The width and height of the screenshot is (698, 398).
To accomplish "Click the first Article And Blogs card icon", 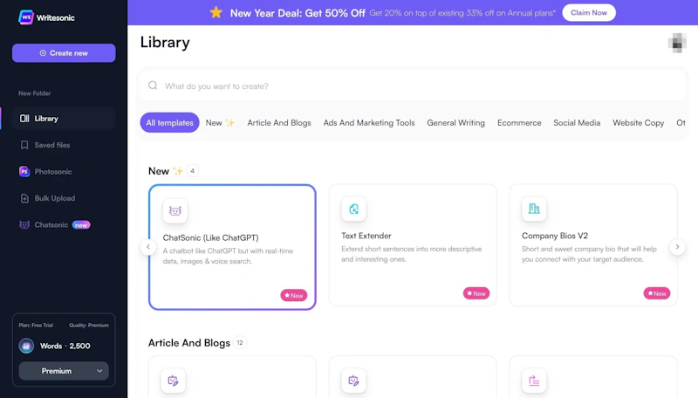I will click(x=173, y=381).
